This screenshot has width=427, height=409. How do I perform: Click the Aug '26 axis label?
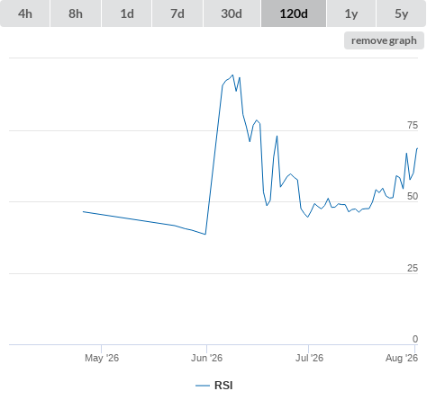[402, 358]
